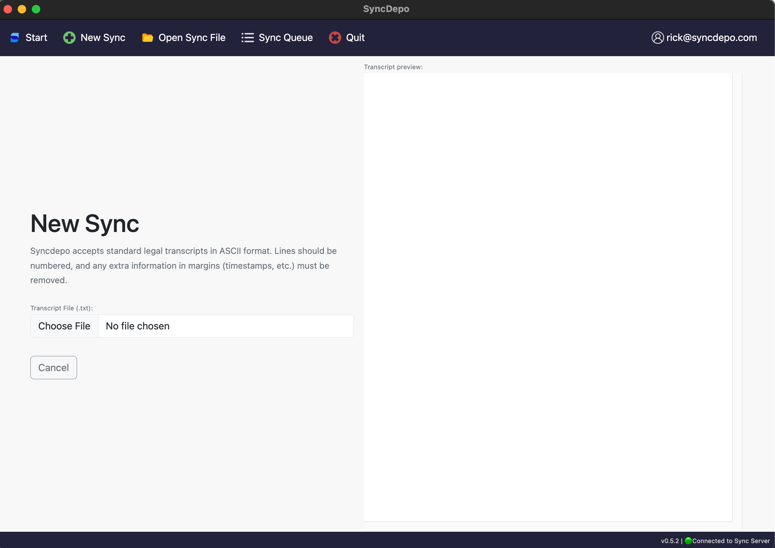This screenshot has width=775, height=548.
Task: Close the SyncDepo window with red button
Action: coord(8,9)
